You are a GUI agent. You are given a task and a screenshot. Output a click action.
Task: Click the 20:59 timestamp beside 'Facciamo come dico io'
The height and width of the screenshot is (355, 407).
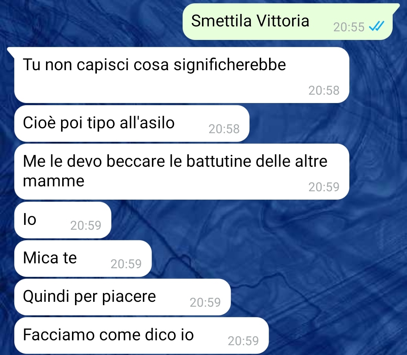(x=243, y=341)
